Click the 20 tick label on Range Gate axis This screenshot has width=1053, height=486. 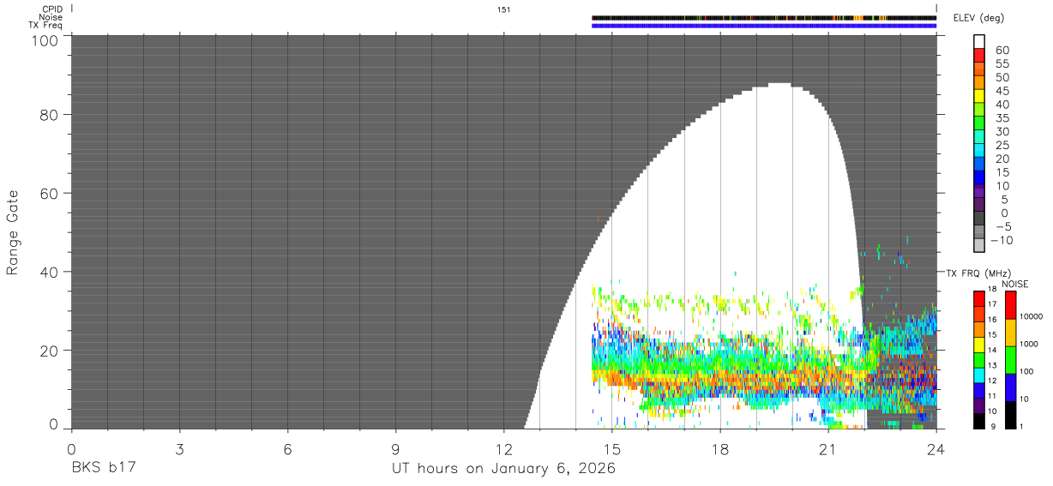(x=51, y=351)
